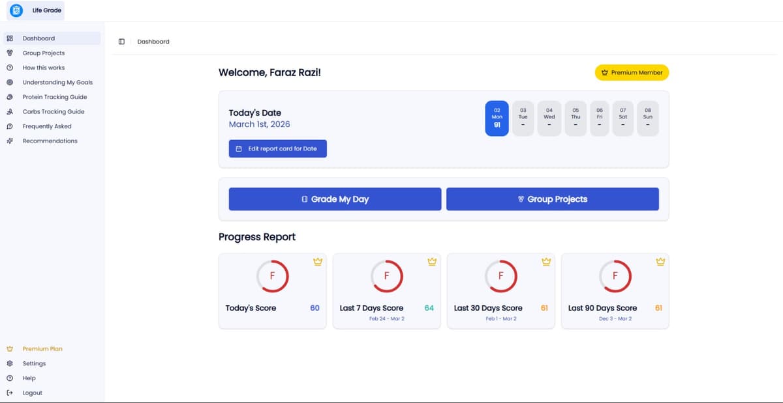Click the crown icon on Today's Score card
Screen dimensions: 783x403
tap(318, 262)
